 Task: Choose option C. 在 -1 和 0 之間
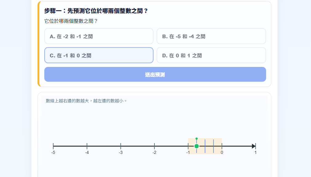tap(99, 55)
